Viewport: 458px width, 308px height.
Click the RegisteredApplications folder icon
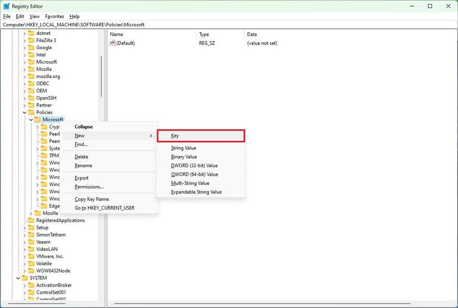pyautogui.click(x=31, y=220)
